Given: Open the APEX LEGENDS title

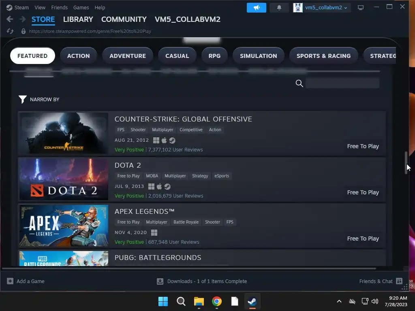Looking at the screenshot, I should [145, 211].
